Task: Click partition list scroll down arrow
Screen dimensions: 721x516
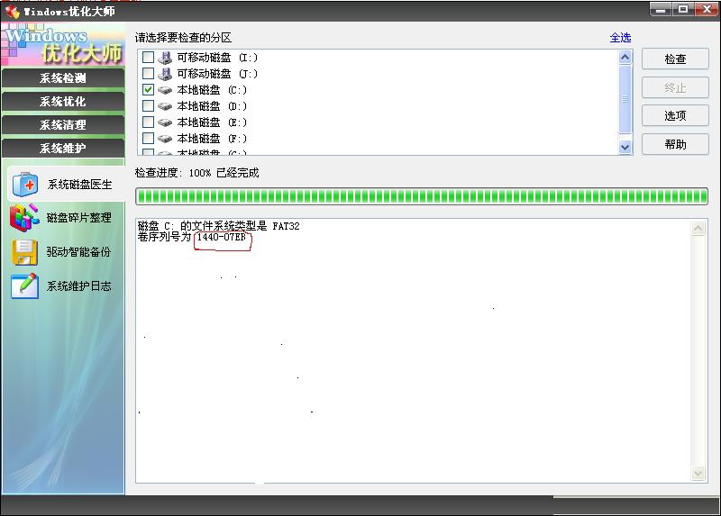Action: [x=625, y=147]
